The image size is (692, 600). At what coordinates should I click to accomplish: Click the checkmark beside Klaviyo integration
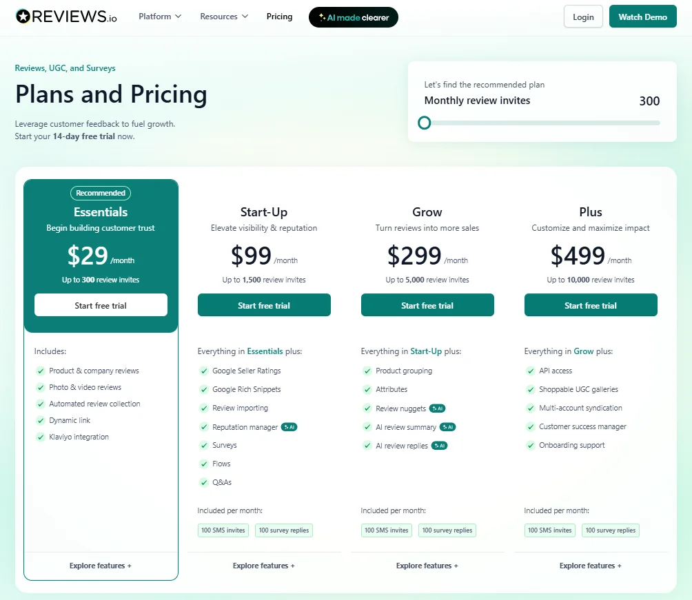tap(40, 437)
